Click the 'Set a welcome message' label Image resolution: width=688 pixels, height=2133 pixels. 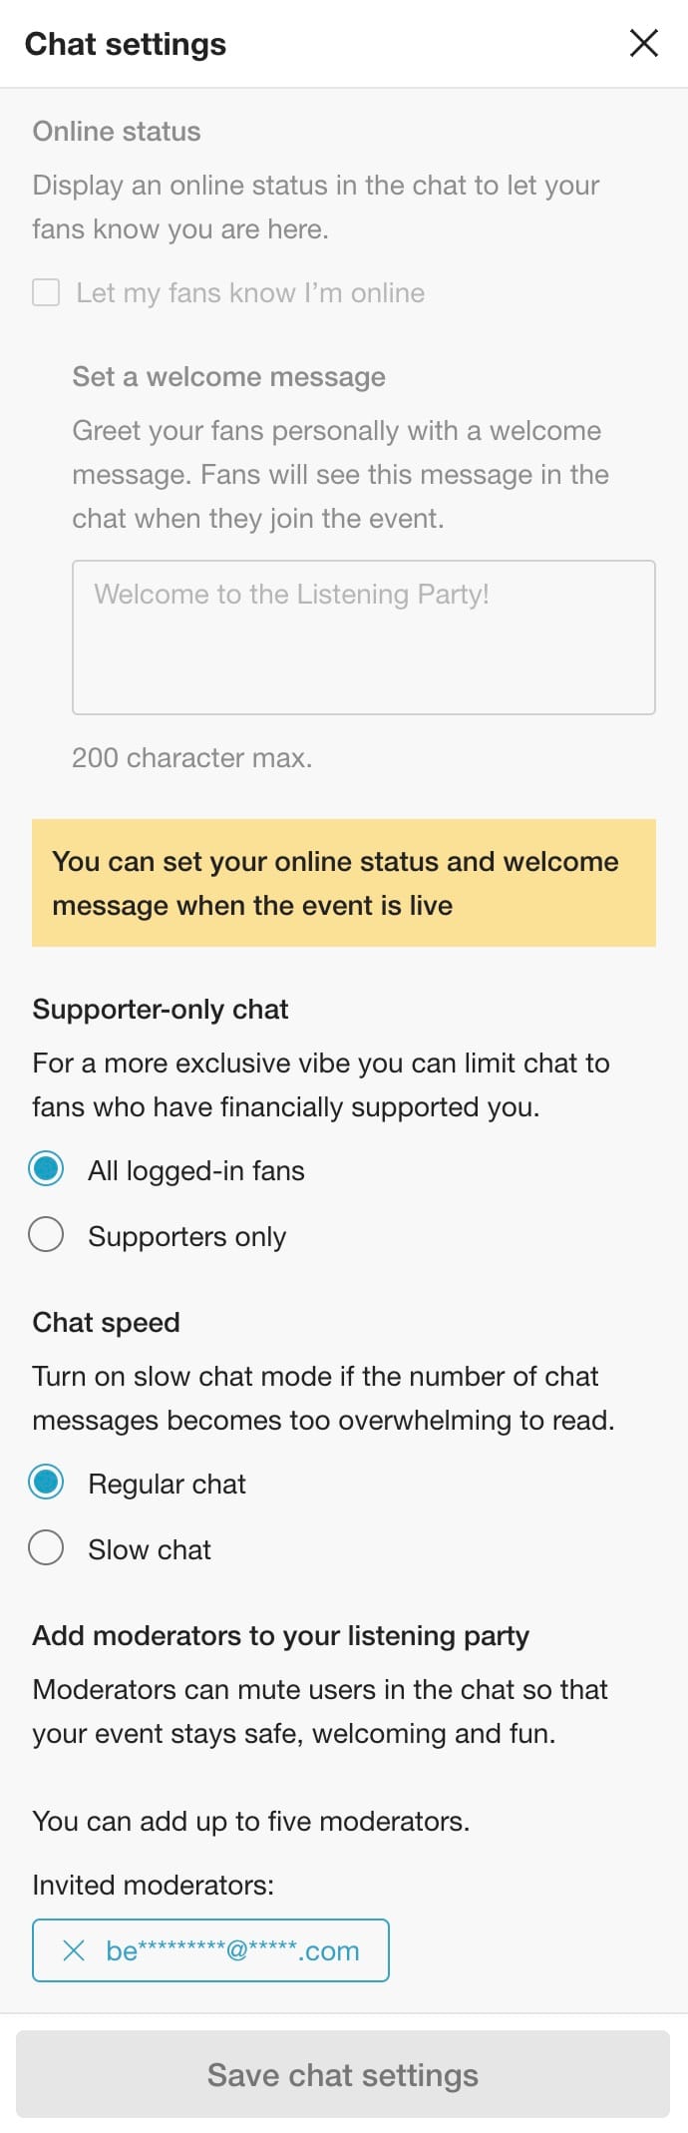coord(227,376)
